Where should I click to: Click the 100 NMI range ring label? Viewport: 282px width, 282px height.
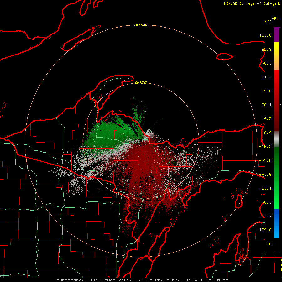click(x=141, y=25)
